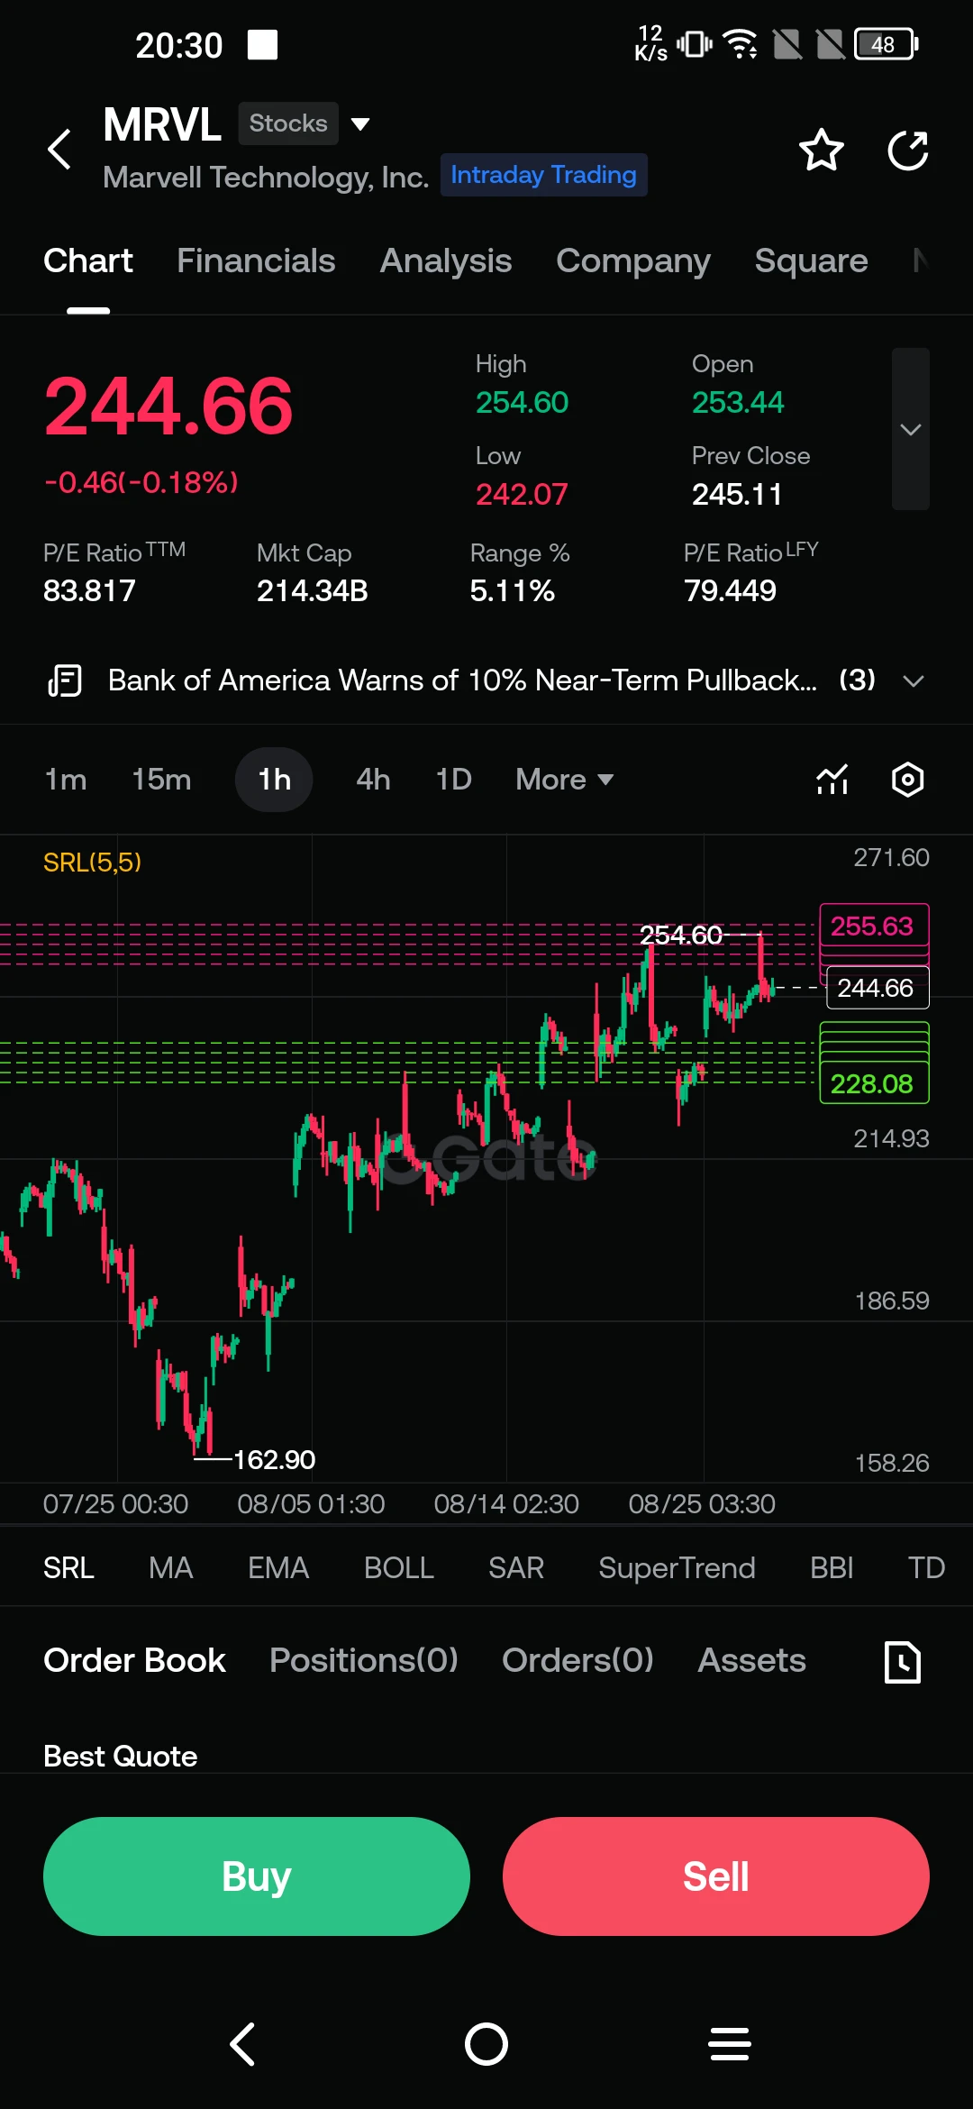The width and height of the screenshot is (973, 2109).
Task: Go back using the header arrow
Action: coord(59,150)
